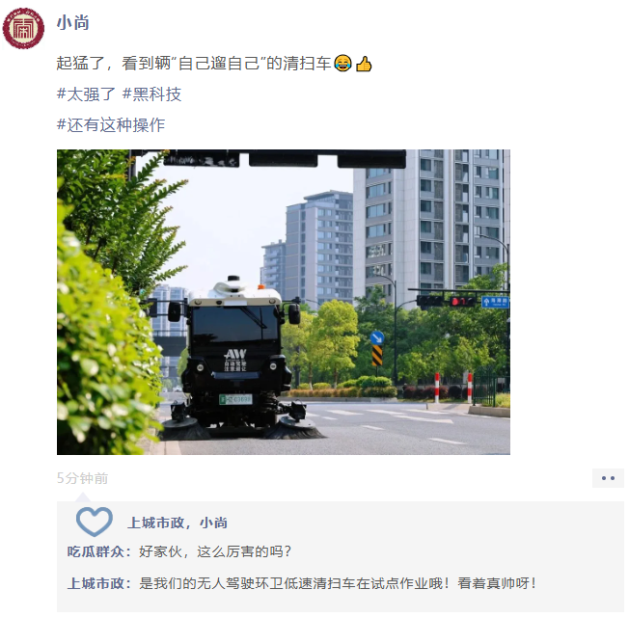Image resolution: width=629 pixels, height=617 pixels.
Task: Open 小尚 in the likes list
Action: [213, 523]
